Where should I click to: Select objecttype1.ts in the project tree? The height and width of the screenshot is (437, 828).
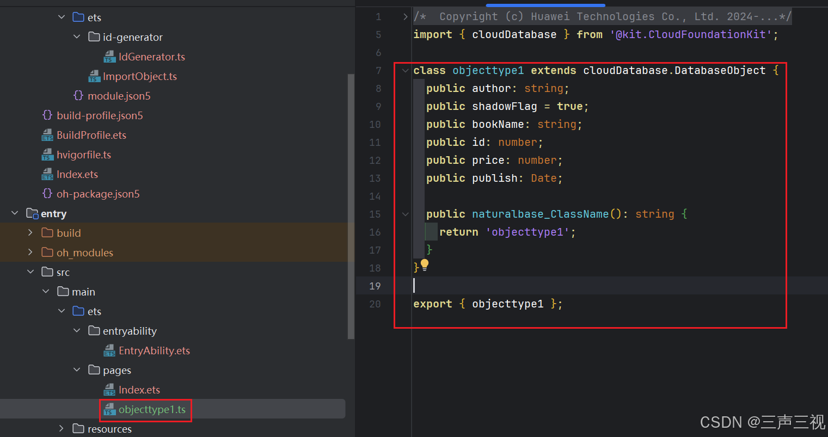(x=152, y=409)
